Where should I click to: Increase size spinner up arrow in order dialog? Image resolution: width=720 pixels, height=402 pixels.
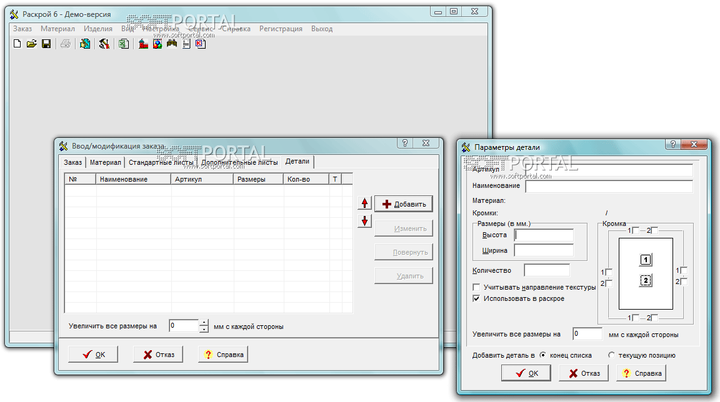point(204,323)
